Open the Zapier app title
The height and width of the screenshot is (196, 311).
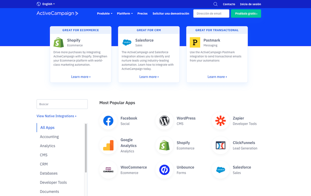click(x=239, y=118)
